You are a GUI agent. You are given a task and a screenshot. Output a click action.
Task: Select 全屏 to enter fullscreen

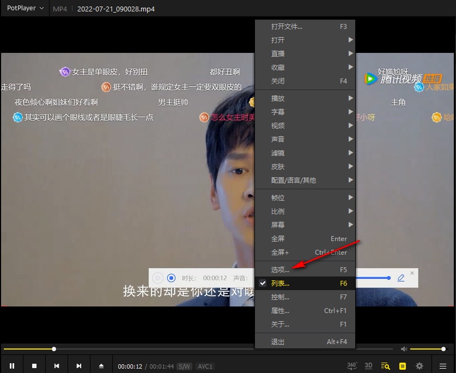[279, 238]
